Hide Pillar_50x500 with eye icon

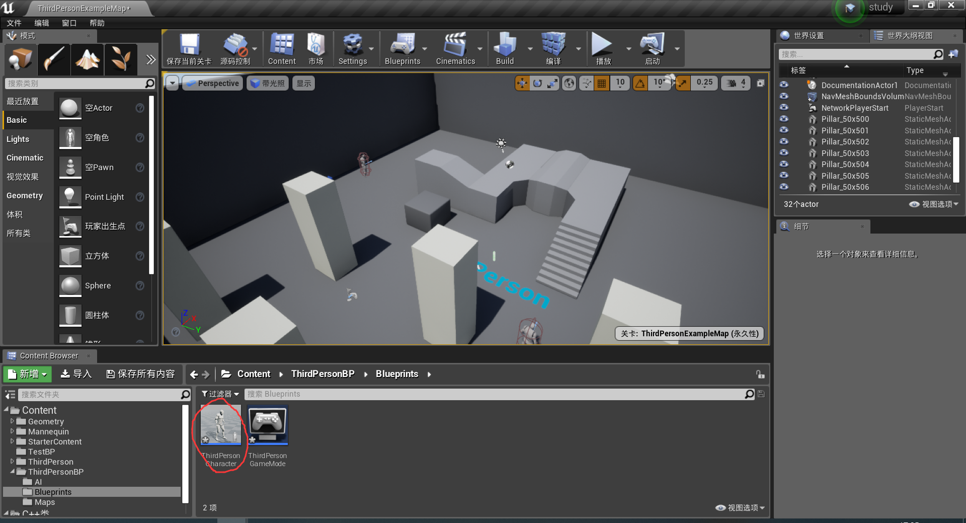click(784, 119)
